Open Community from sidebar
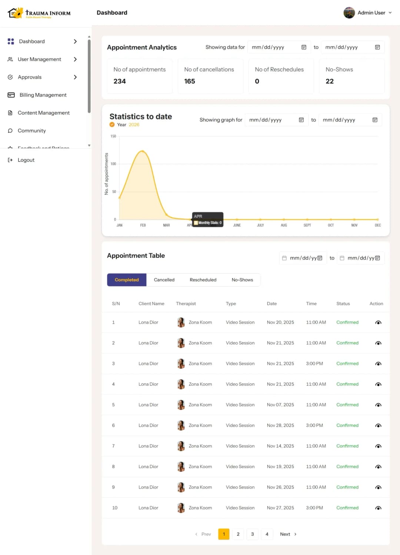This screenshot has height=555, width=400. point(32,131)
